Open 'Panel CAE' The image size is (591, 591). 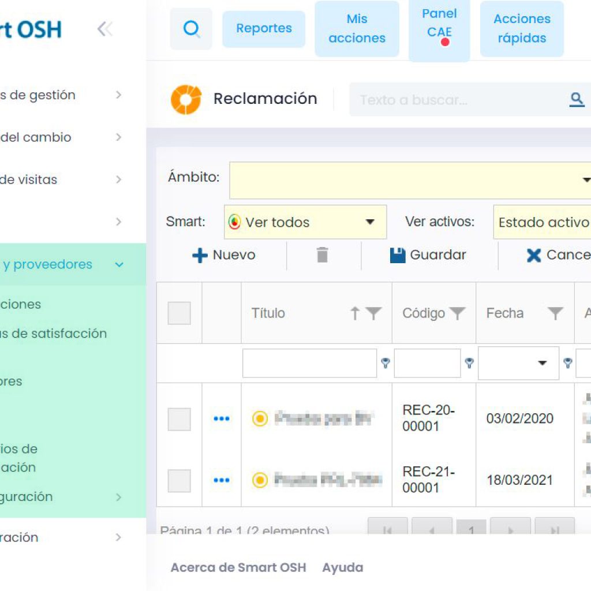[x=439, y=30]
